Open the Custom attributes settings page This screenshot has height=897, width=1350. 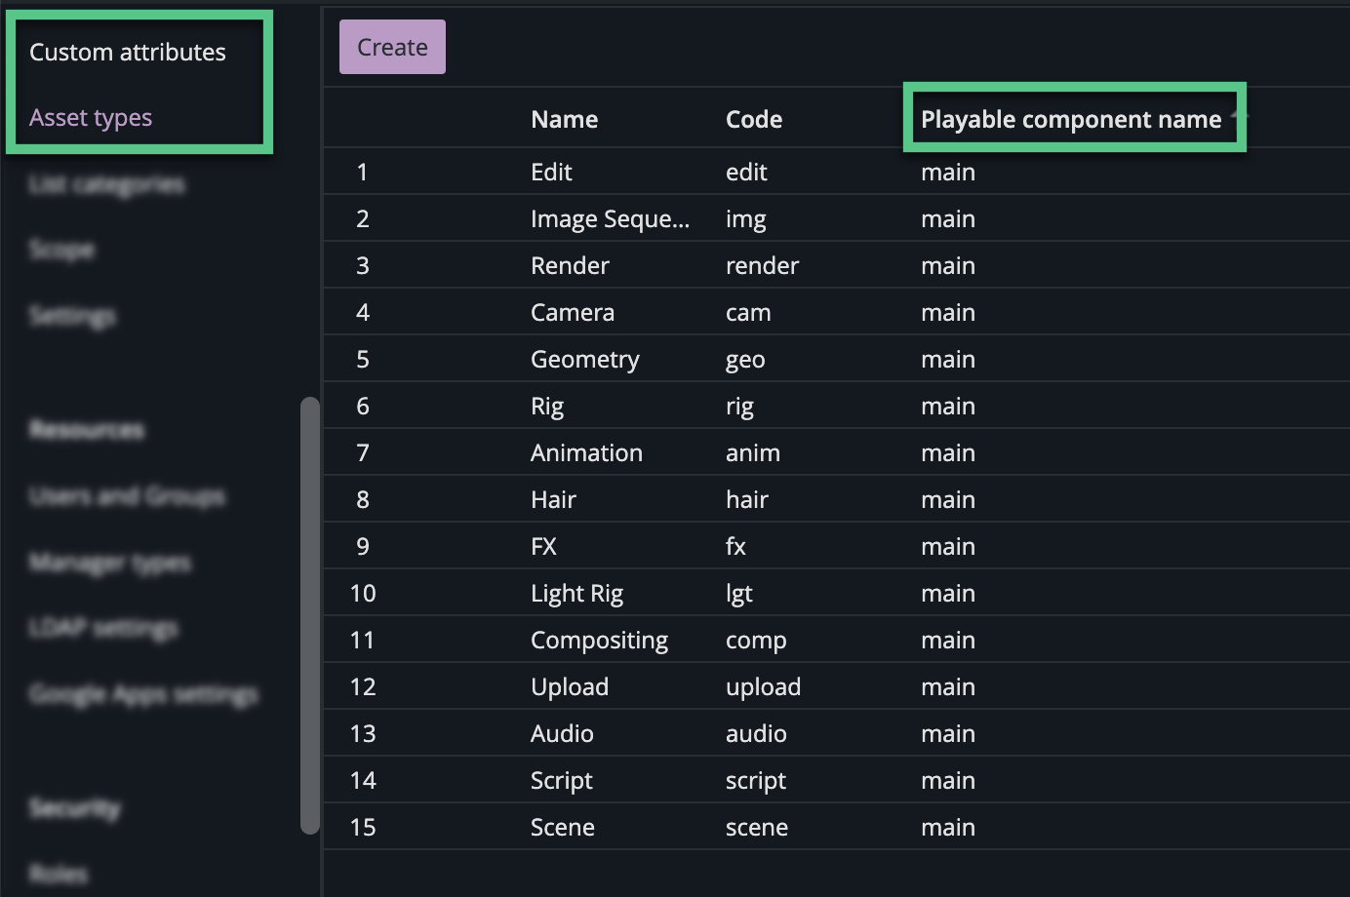pos(128,52)
